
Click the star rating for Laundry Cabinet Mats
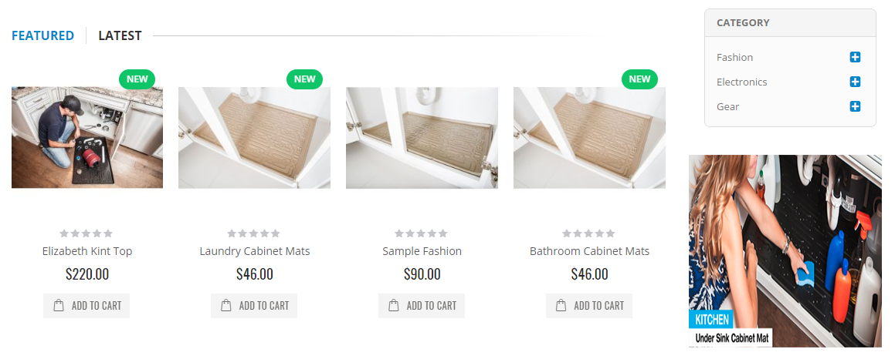254,233
